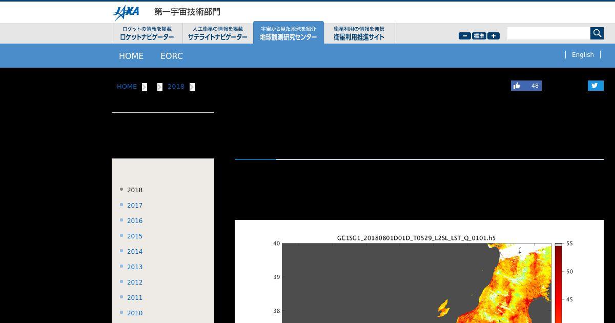The image size is (615, 323).
Task: Open the 衛星利用推進サイト tab
Action: pyautogui.click(x=359, y=33)
